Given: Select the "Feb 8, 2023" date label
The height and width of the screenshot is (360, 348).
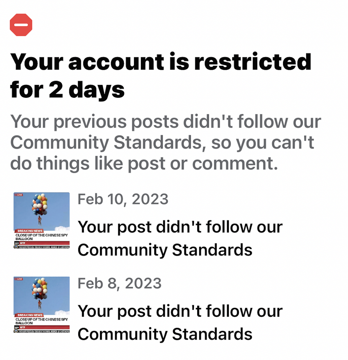Looking at the screenshot, I should coord(119,283).
